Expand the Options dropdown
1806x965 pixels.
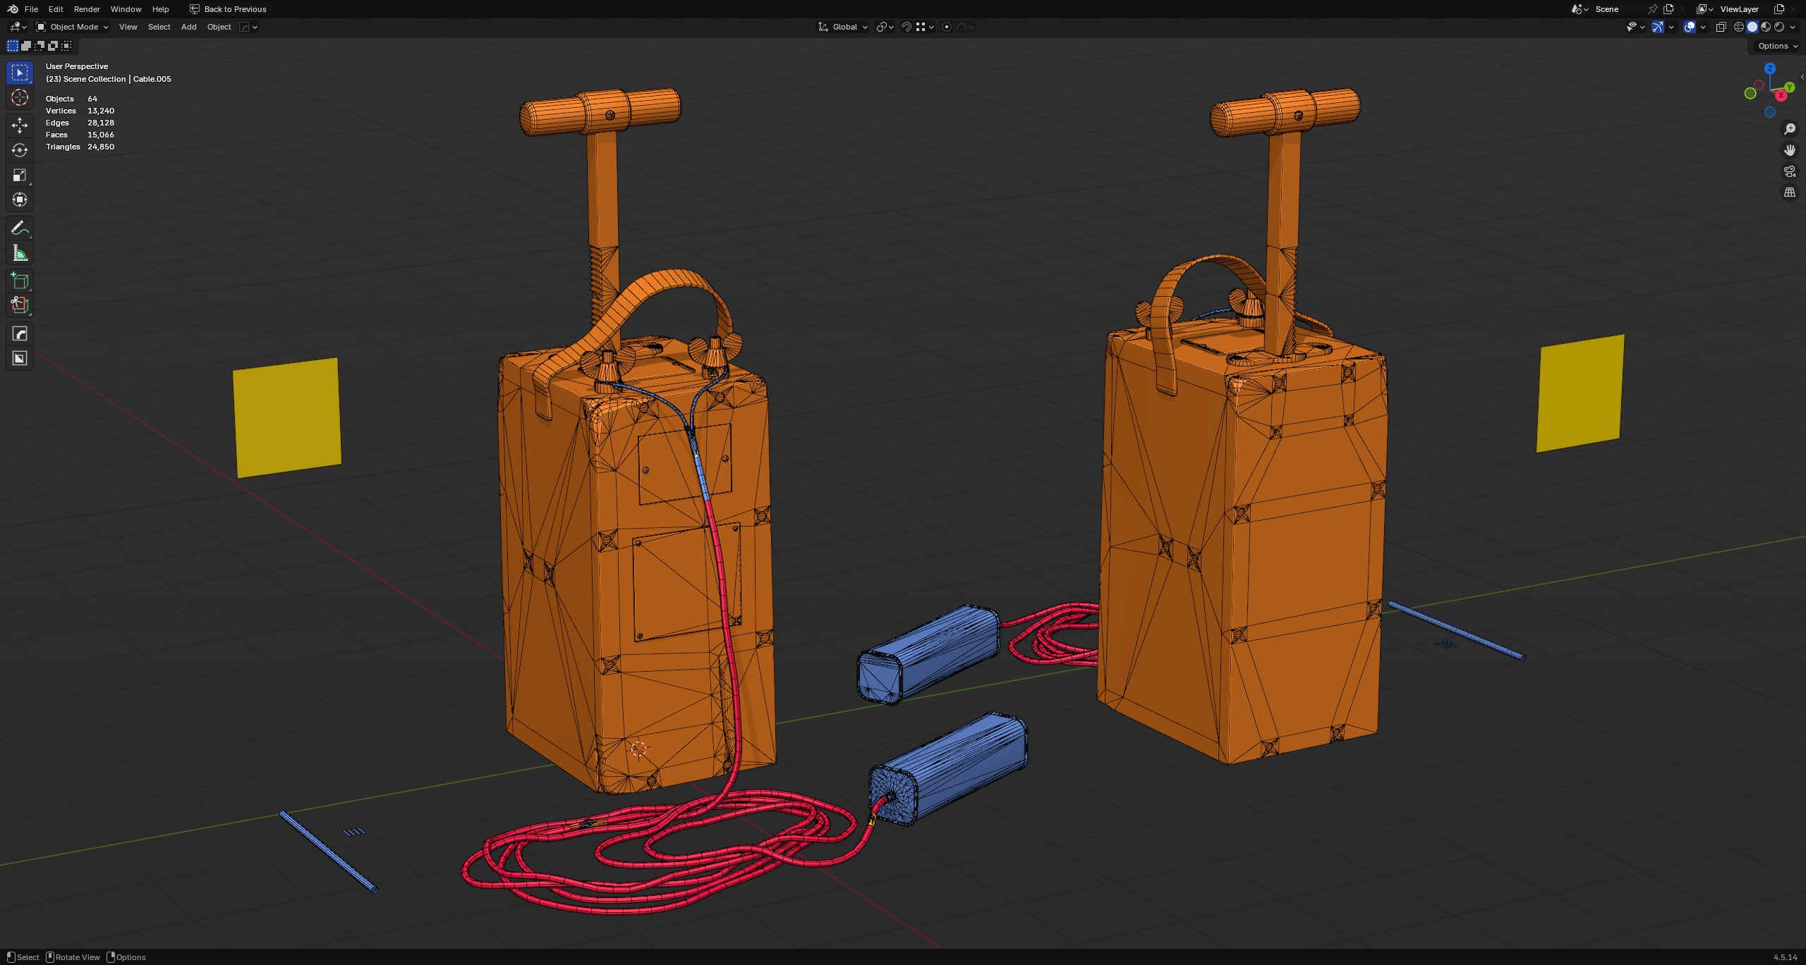point(1778,46)
